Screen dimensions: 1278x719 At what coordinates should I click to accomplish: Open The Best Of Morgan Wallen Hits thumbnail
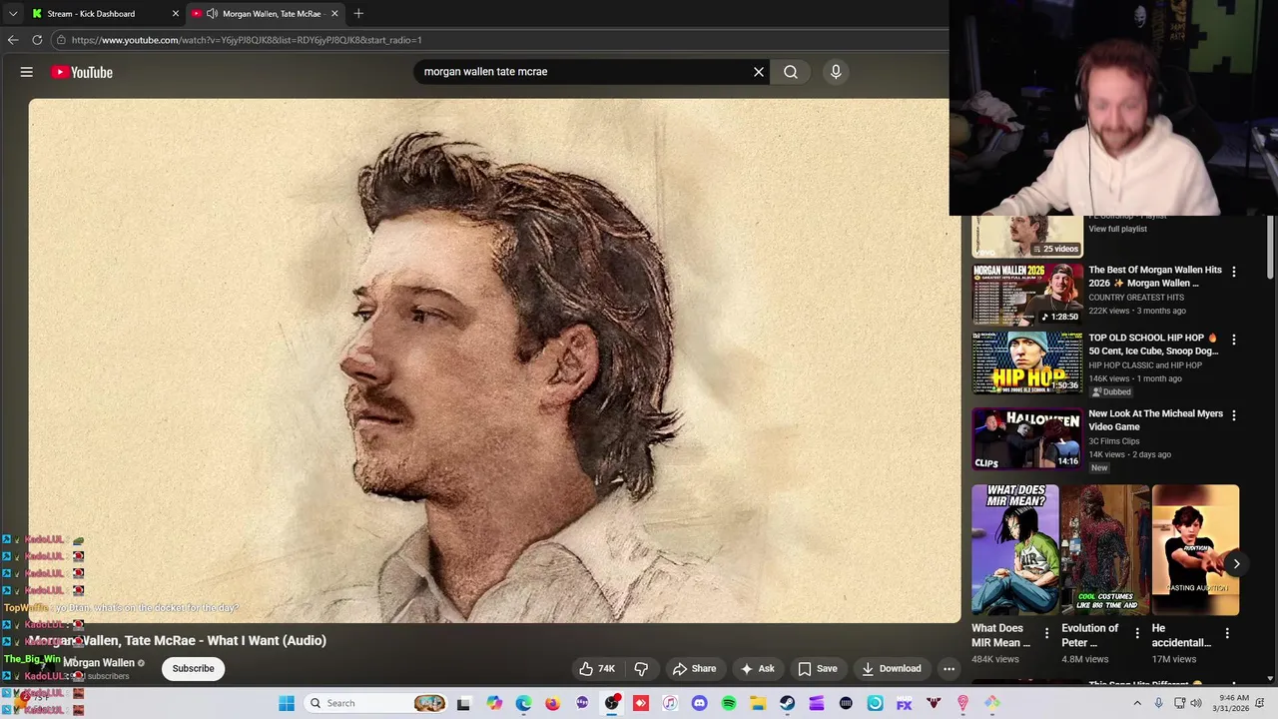tap(1027, 294)
